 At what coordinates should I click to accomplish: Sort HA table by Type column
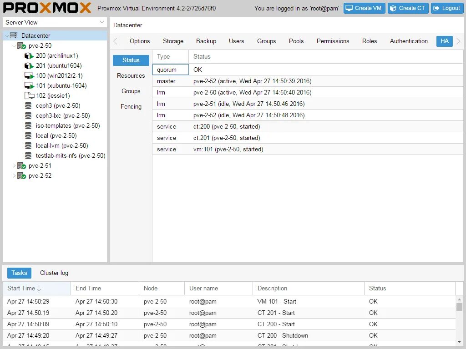(171, 57)
